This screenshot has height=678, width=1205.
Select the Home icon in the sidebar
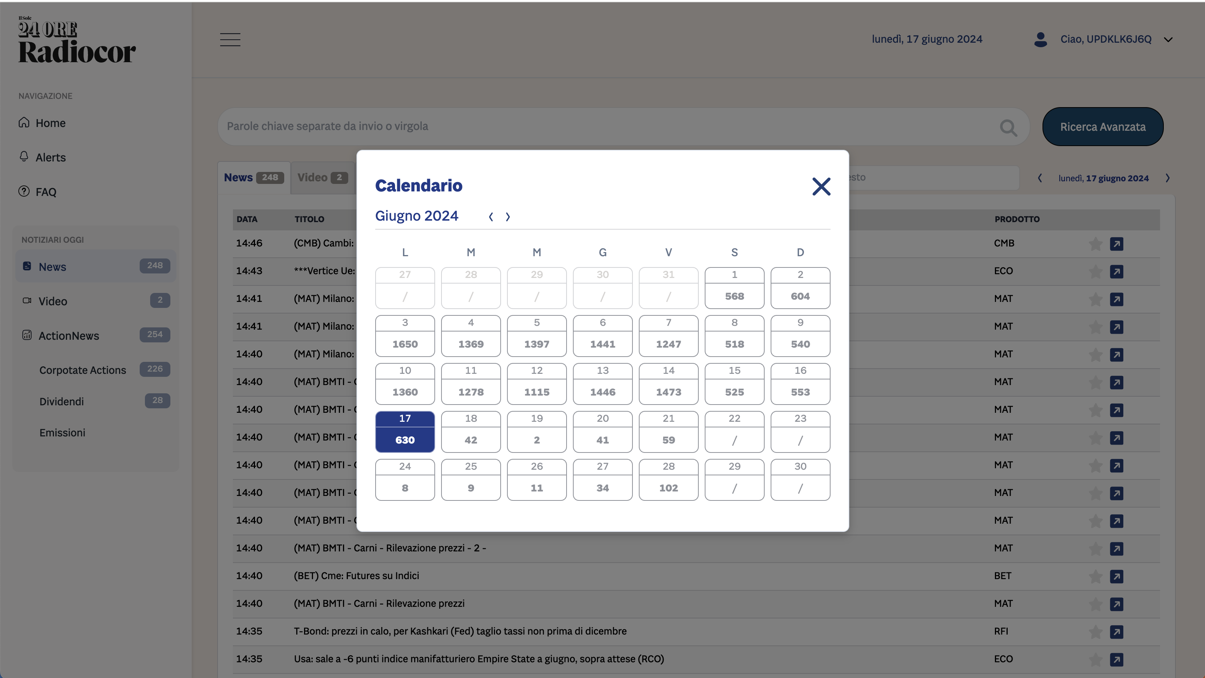pos(24,122)
